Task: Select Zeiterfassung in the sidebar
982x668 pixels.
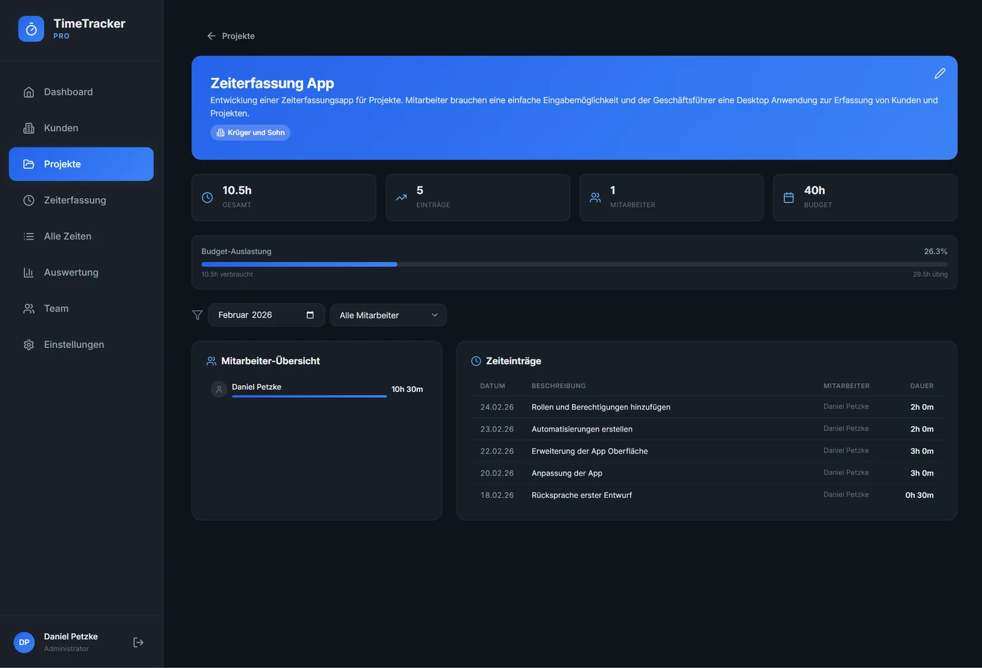Action: [x=81, y=200]
